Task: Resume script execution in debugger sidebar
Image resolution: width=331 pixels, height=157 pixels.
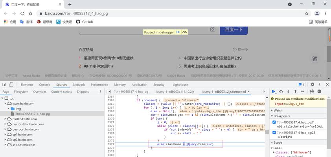Action: pyautogui.click(x=274, y=91)
